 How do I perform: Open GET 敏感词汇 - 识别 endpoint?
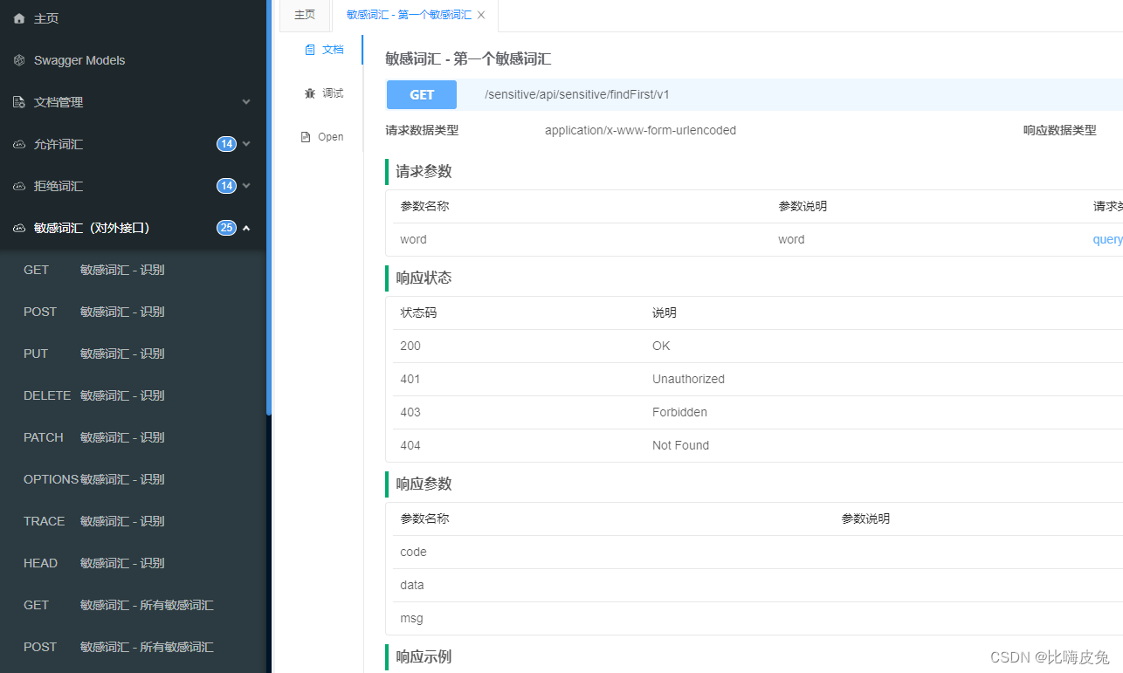coord(133,270)
